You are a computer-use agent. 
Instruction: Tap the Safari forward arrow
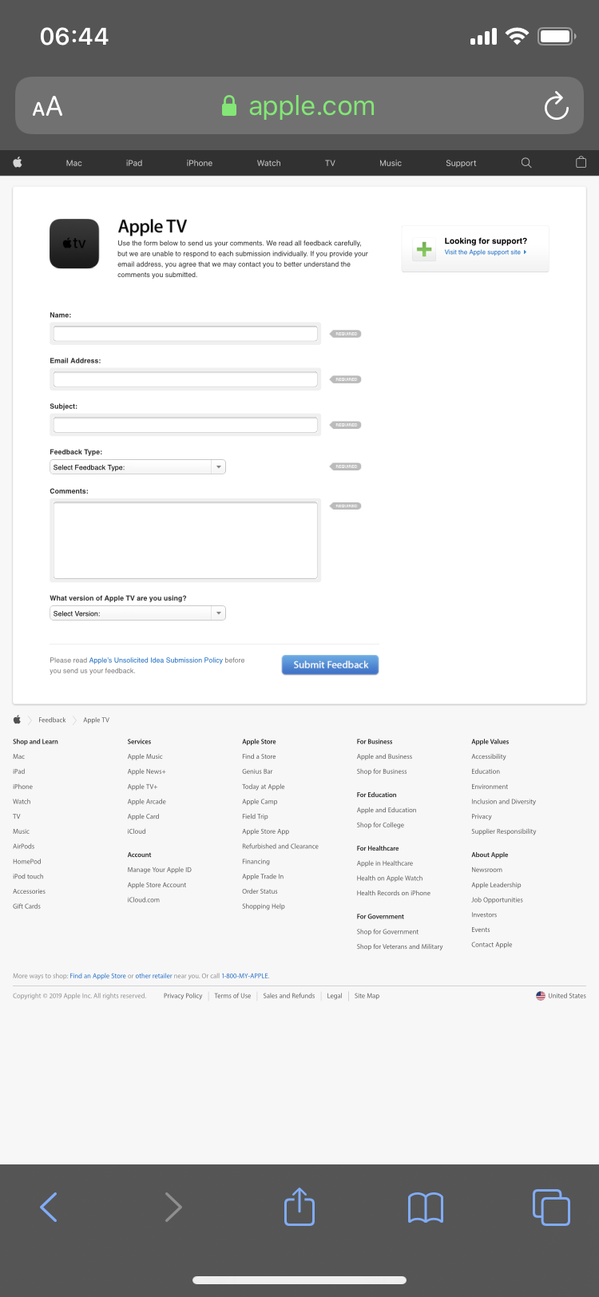pos(173,1207)
